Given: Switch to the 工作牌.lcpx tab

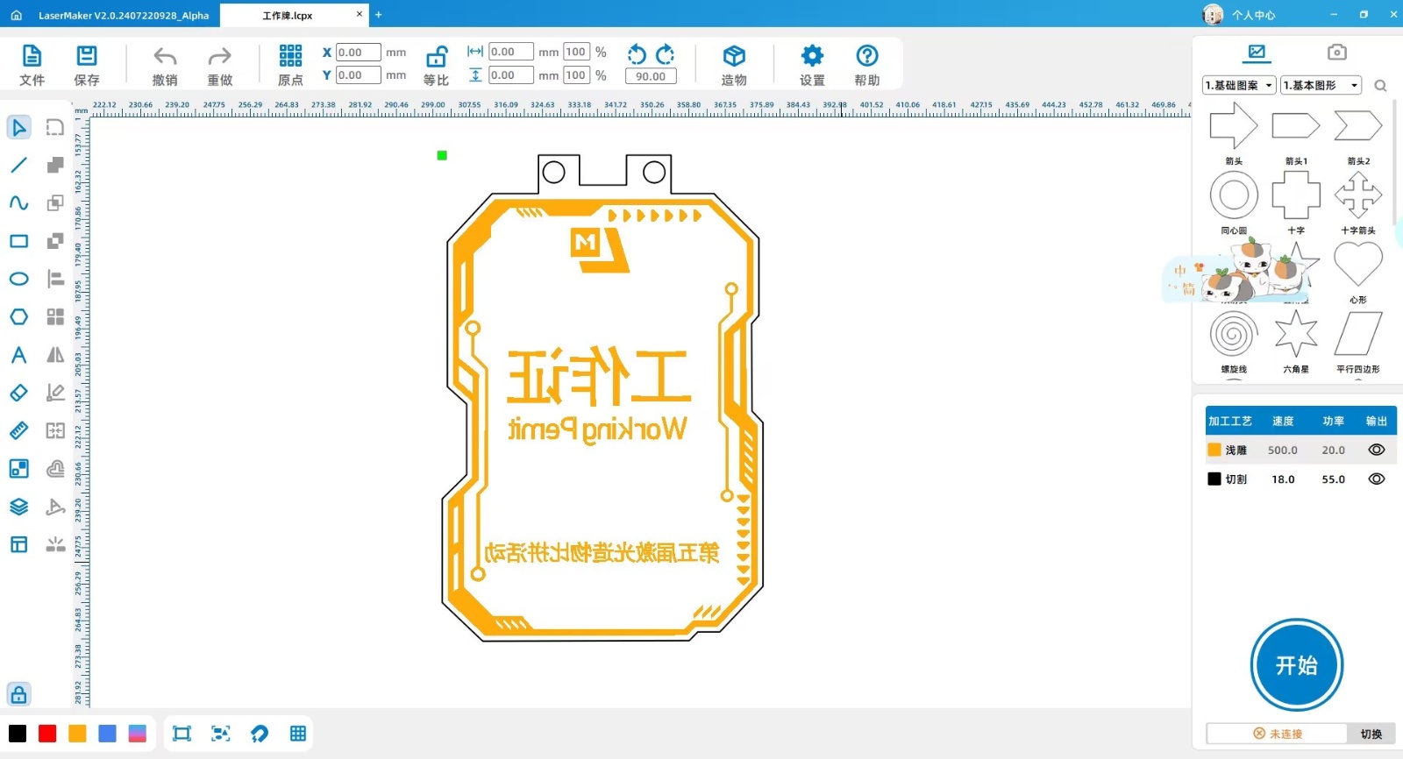Looking at the screenshot, I should click(x=288, y=15).
